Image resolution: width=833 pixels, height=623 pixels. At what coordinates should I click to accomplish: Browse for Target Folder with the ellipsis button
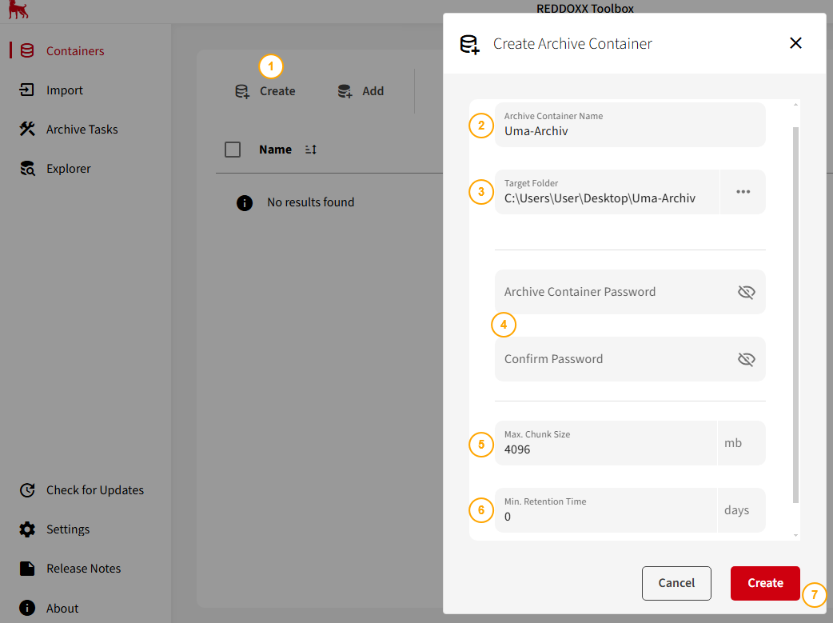point(743,192)
